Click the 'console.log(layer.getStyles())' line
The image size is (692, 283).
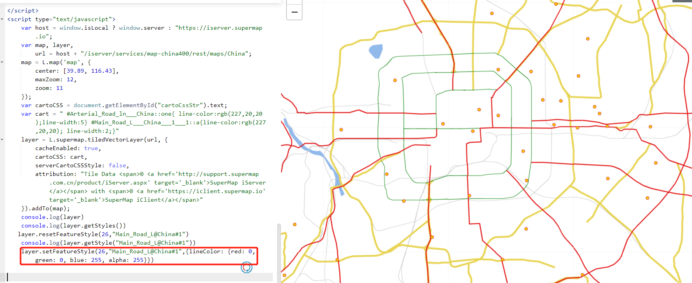click(x=74, y=226)
